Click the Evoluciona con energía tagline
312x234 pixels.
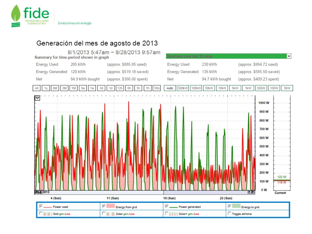coord(75,23)
